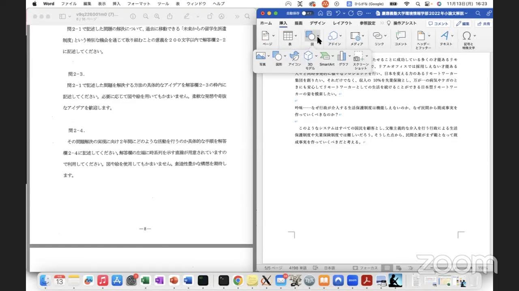Zoom in on the Preview PDF
519x291 pixels.
157,17
